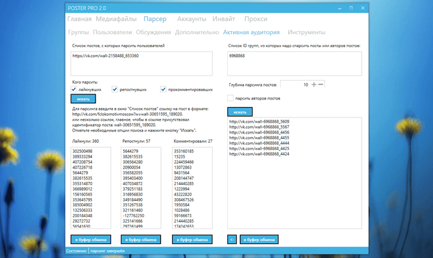
Task: Select ID 353160185 in commenters list
Action: point(184,151)
